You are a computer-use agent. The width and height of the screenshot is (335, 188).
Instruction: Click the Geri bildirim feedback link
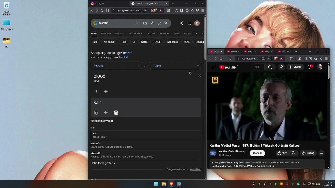[196, 169]
